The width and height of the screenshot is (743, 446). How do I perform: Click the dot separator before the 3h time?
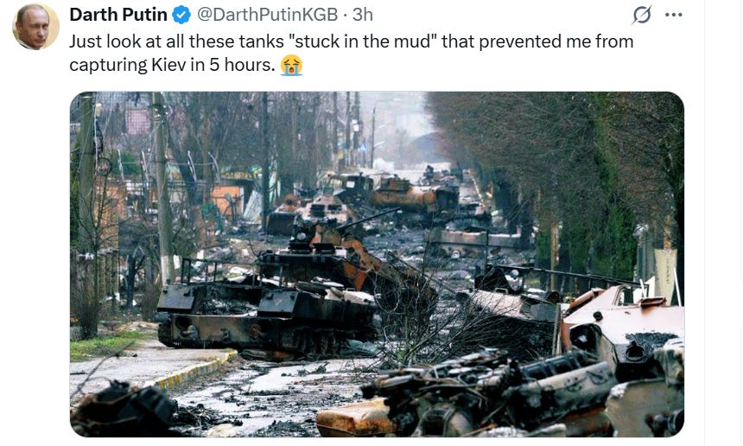tap(345, 16)
